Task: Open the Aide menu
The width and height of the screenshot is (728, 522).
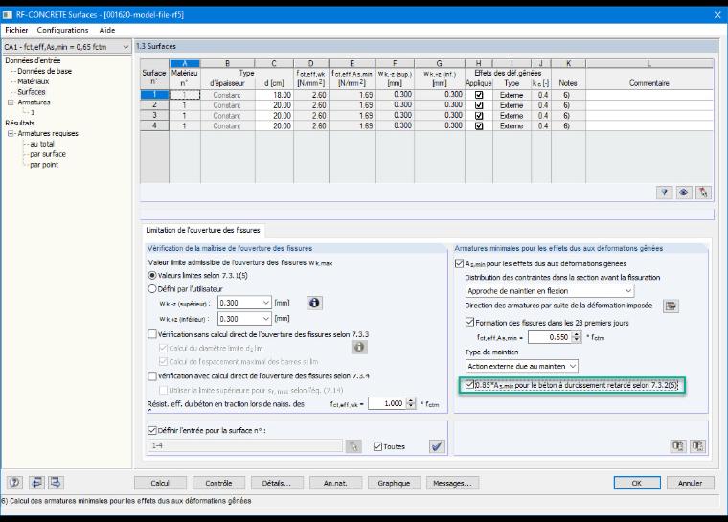Action: [107, 30]
